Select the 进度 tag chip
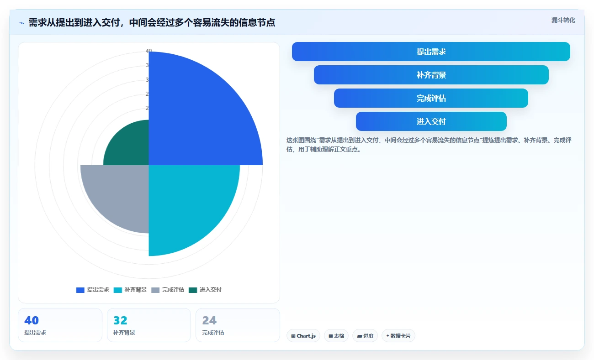 tap(365, 336)
